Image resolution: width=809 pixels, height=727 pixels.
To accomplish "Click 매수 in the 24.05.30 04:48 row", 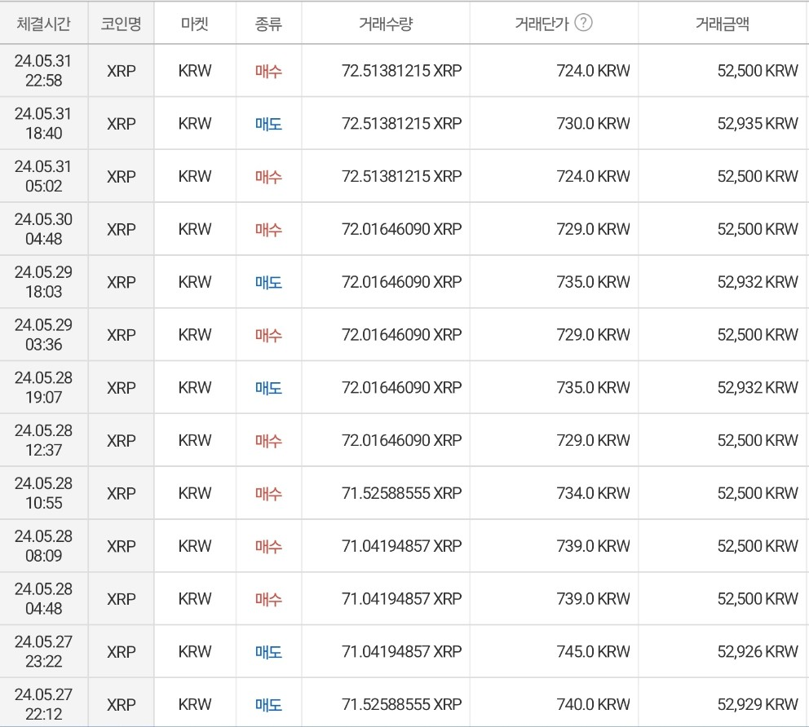I will point(269,230).
